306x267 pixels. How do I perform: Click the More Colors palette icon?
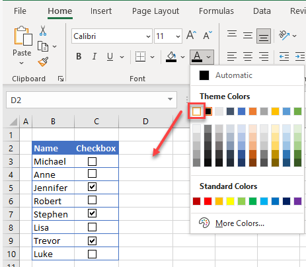click(x=204, y=223)
